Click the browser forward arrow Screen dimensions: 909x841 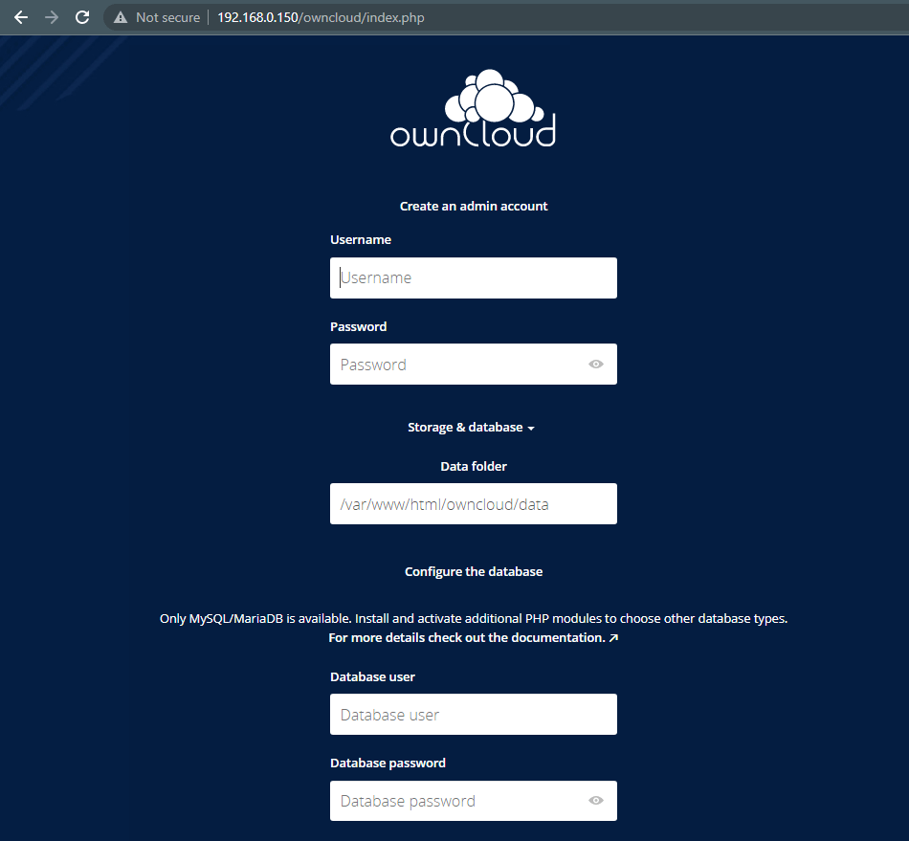click(x=52, y=17)
